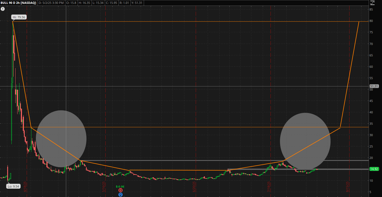The width and height of the screenshot is (382, 197).
Task: Click the drawing tool icon at top right
Action: tap(373, 3)
